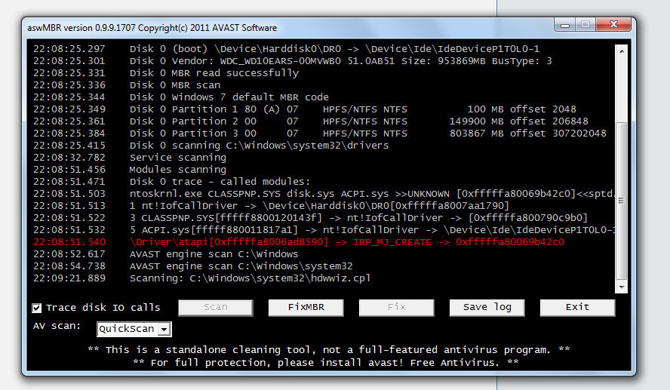Click the 'AVAST engine scan C:\Windows\system32' line

pyautogui.click(x=192, y=266)
